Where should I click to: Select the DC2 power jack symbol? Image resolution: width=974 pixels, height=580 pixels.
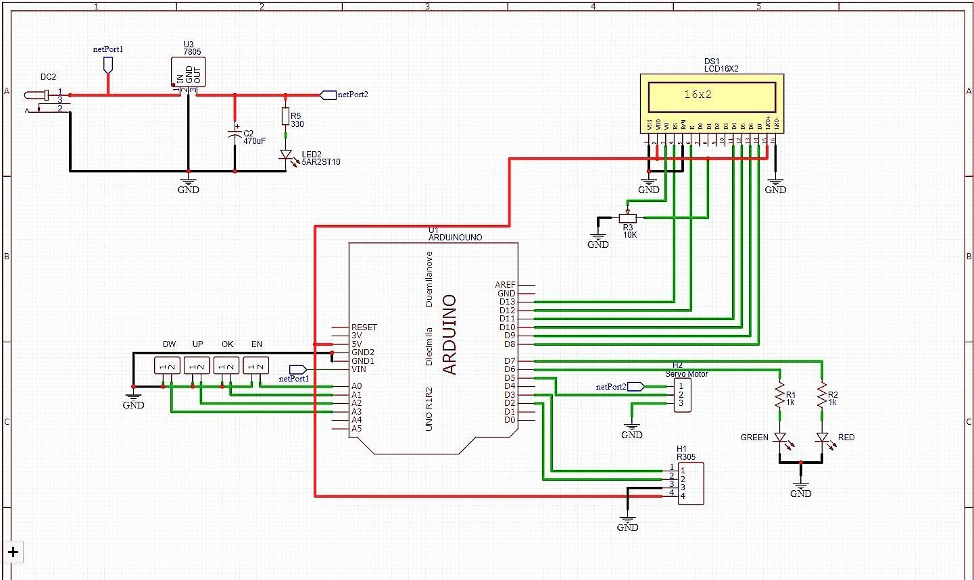coord(37,97)
